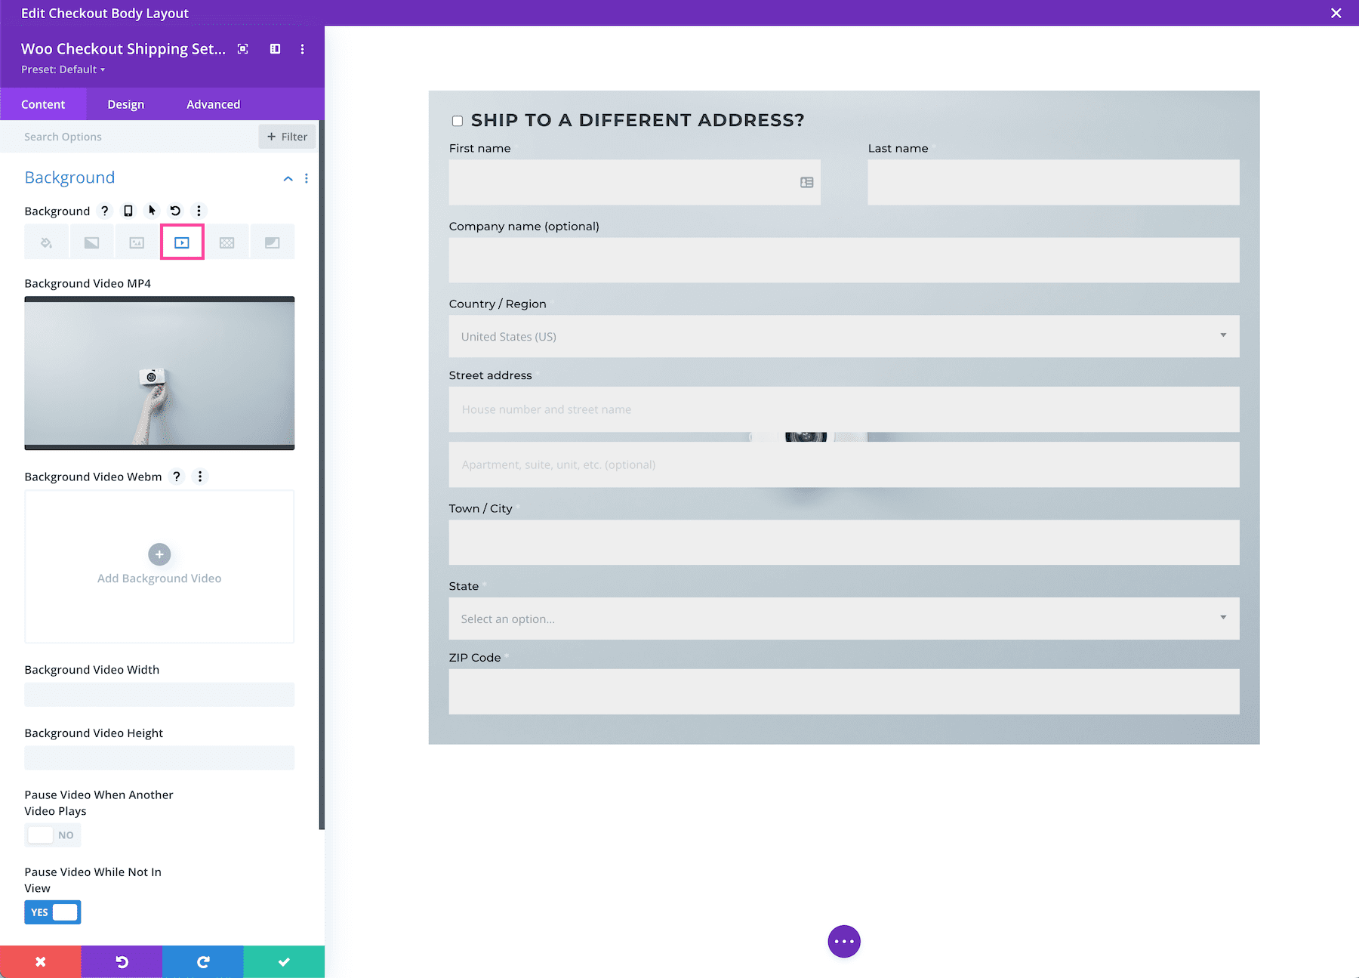1359x978 pixels.
Task: Select the gradient background type icon
Action: pos(91,242)
